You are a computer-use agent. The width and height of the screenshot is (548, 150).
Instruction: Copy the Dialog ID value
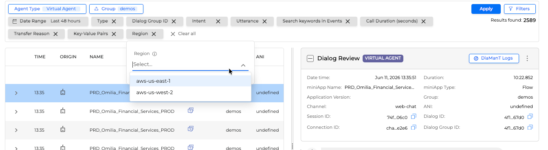(x=530, y=117)
